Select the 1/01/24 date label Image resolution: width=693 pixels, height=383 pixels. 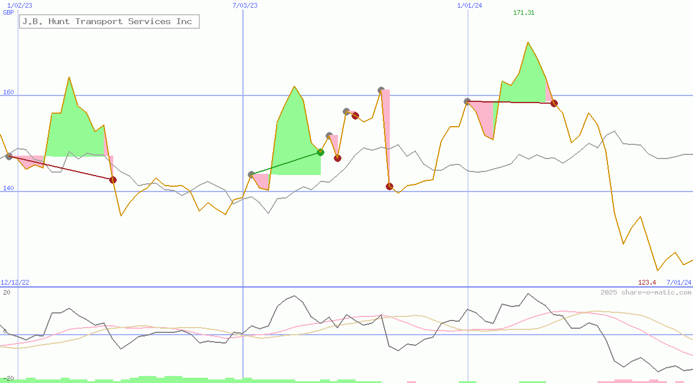coord(469,5)
